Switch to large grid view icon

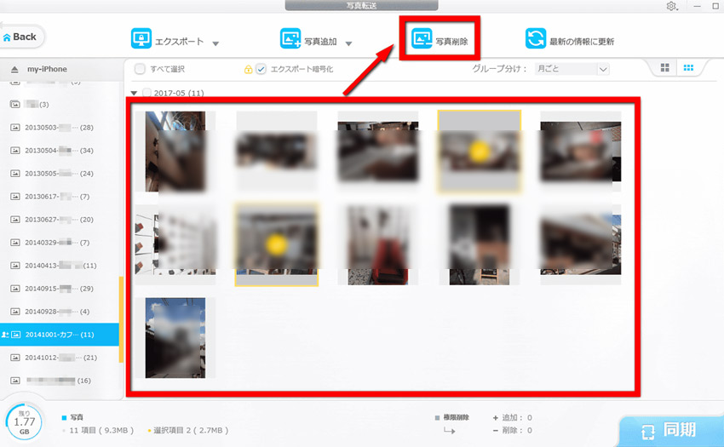[x=665, y=68]
